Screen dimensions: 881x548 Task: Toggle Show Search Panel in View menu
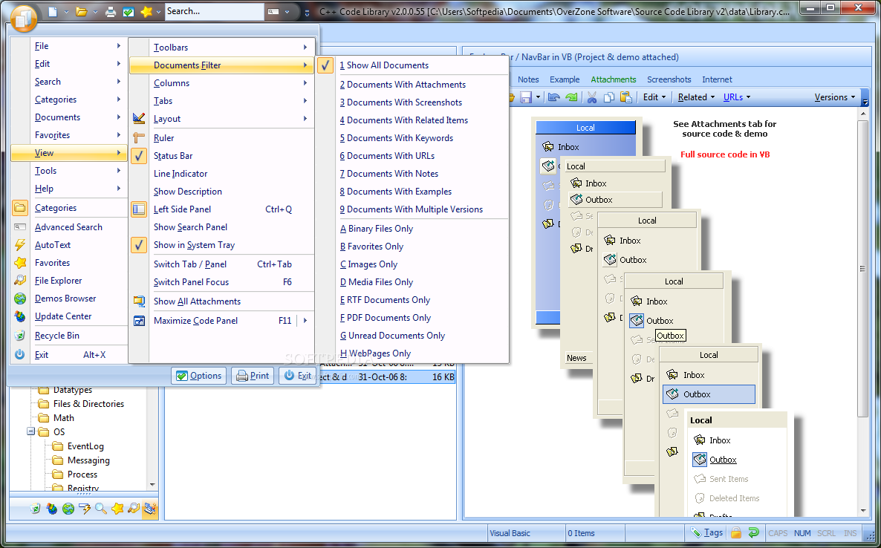221,227
